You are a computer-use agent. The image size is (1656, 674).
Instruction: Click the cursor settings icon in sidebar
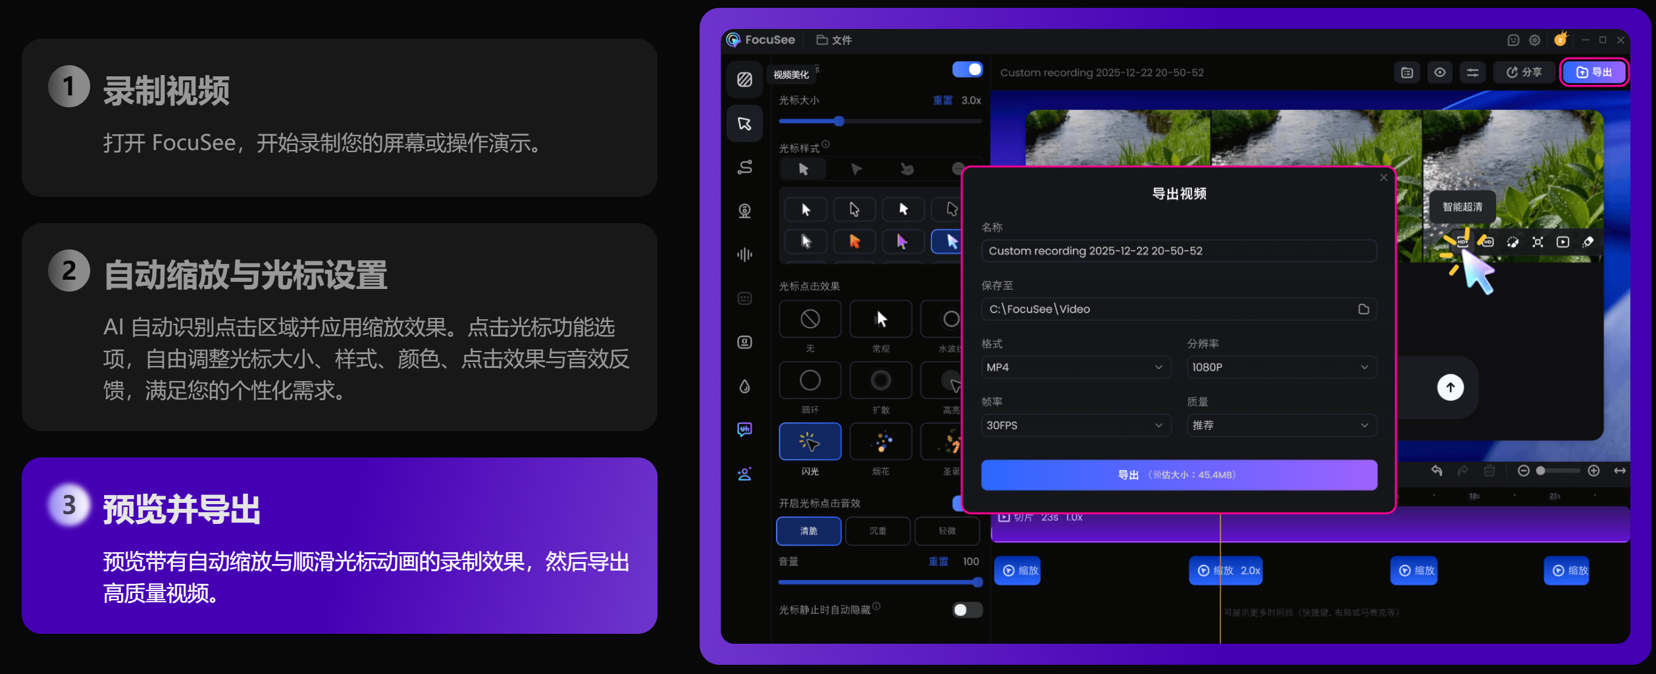(744, 124)
